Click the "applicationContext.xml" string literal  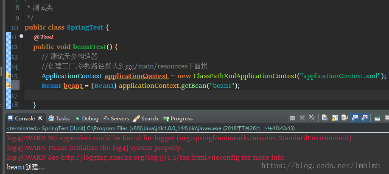coord(341,76)
